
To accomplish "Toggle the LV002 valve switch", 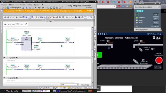I will [x=141, y=41].
